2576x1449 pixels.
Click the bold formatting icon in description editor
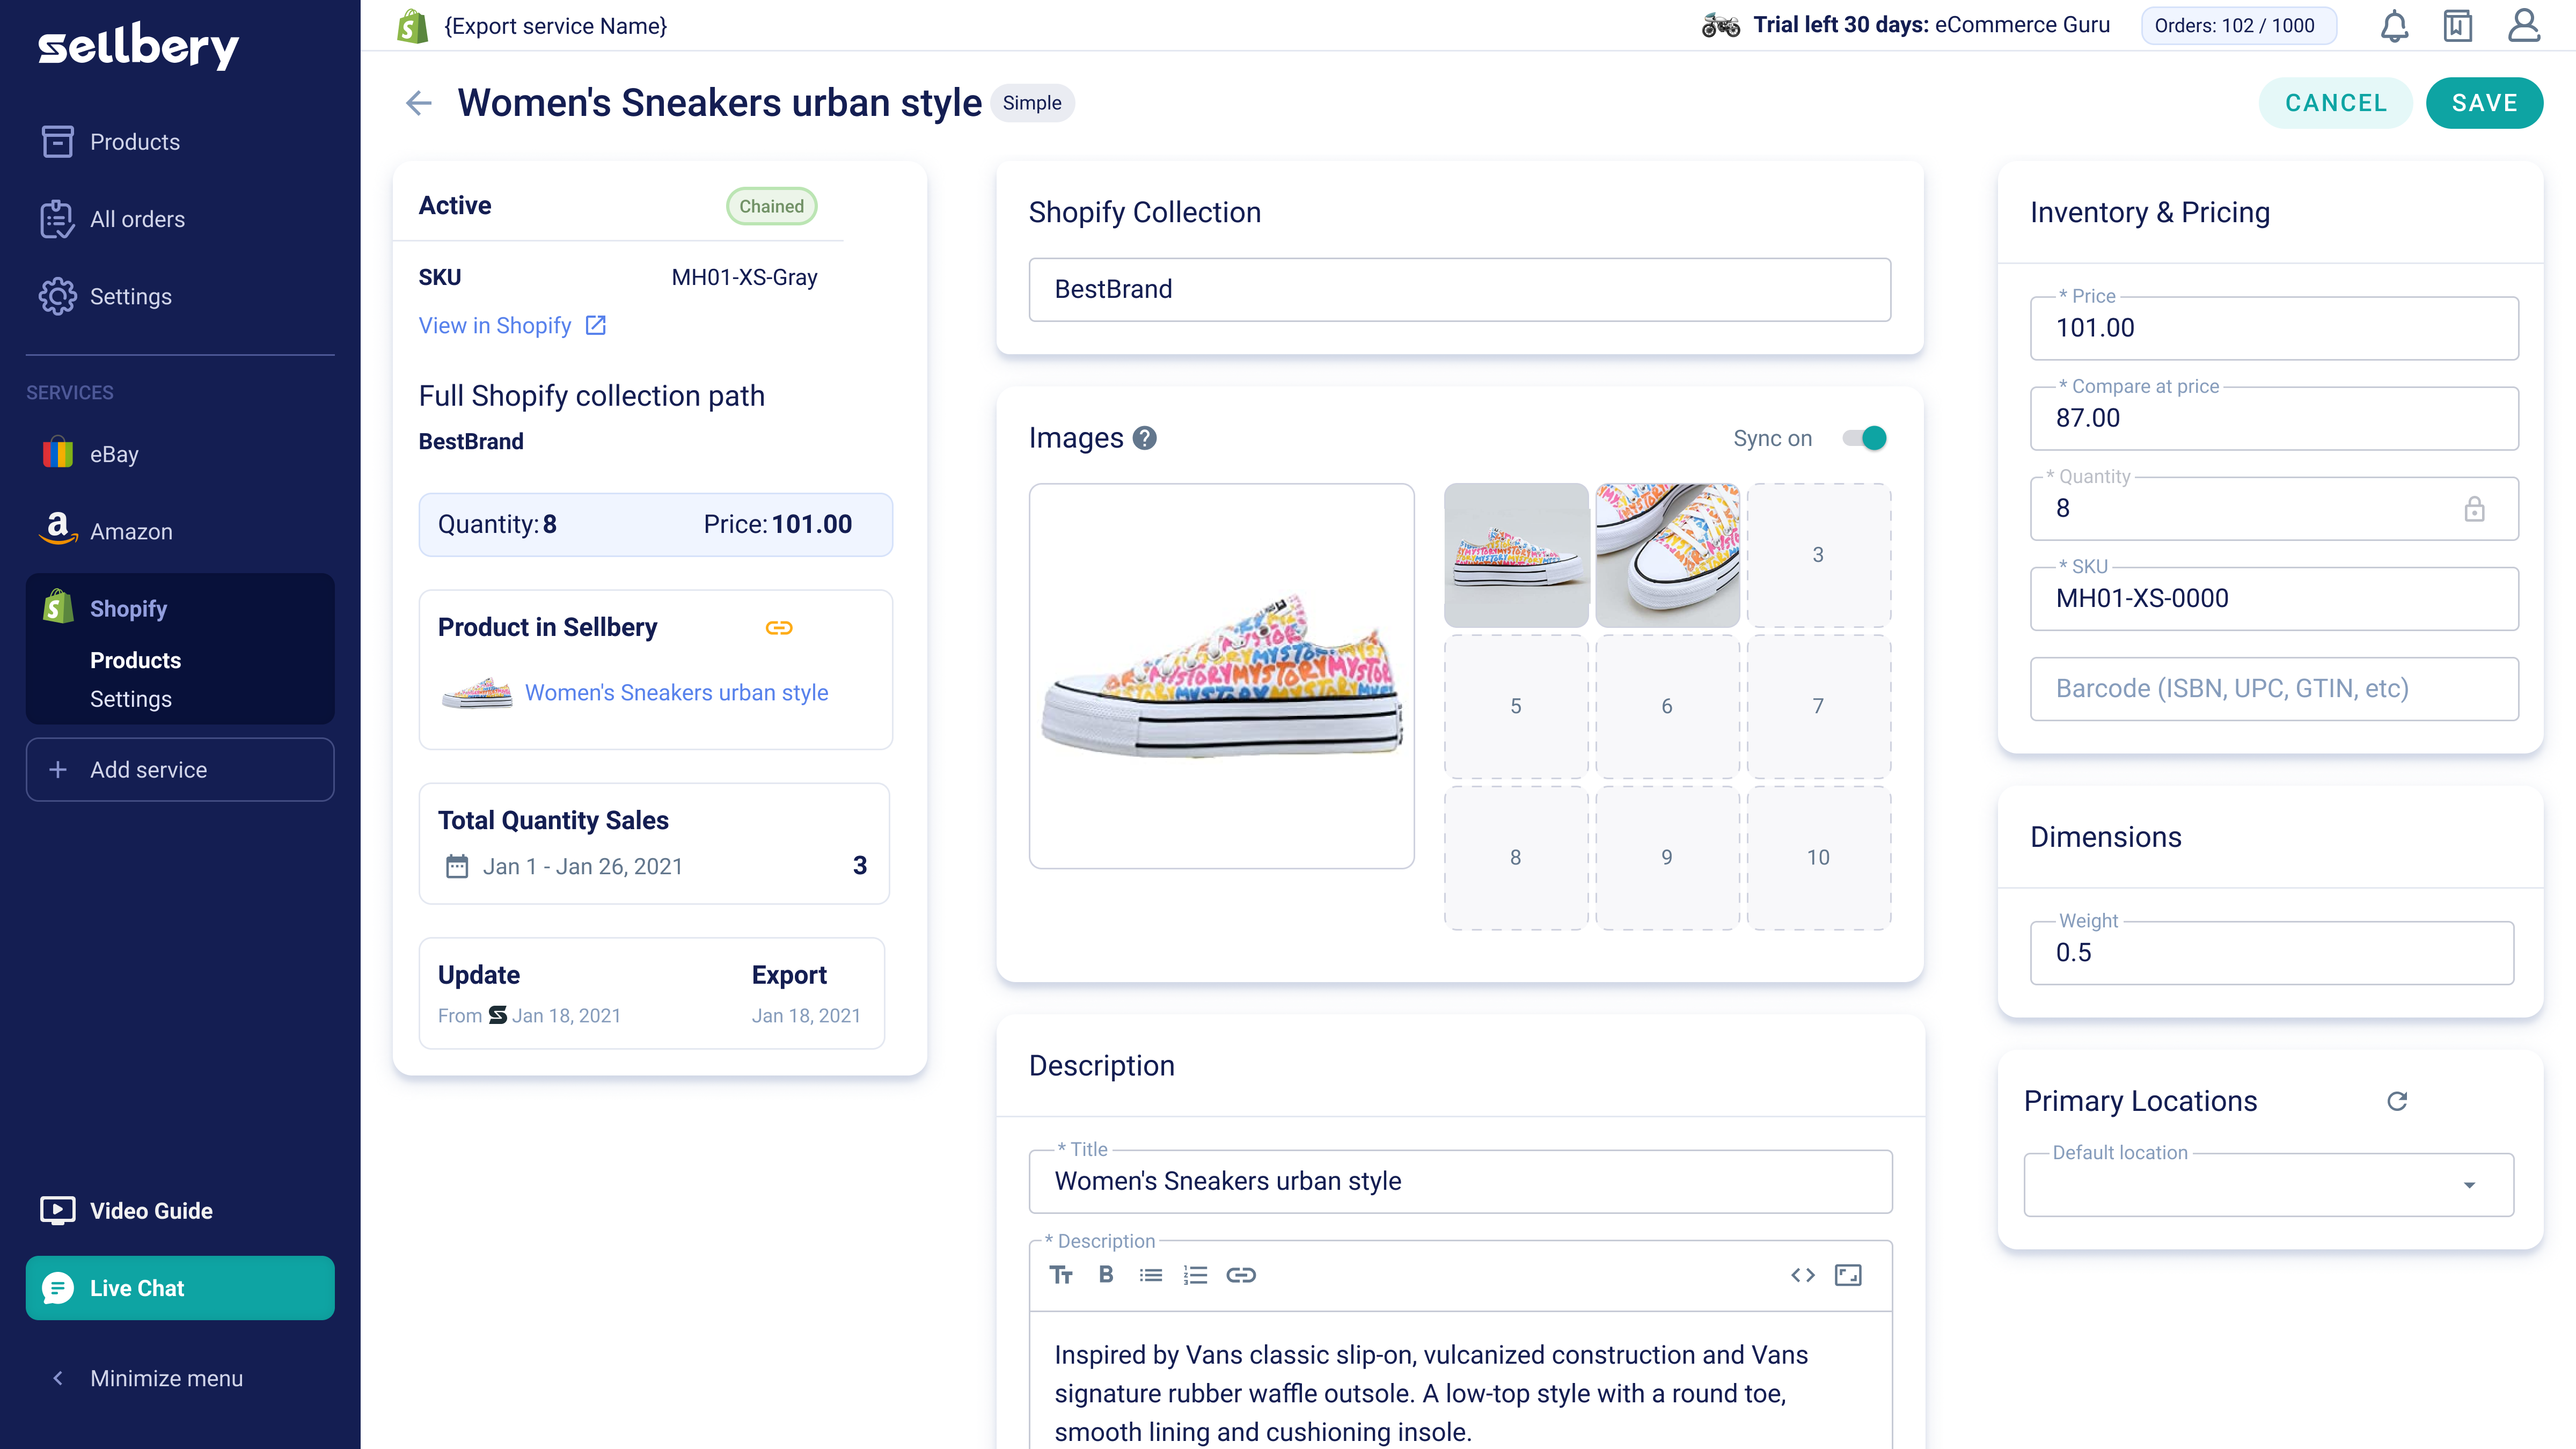point(1106,1275)
